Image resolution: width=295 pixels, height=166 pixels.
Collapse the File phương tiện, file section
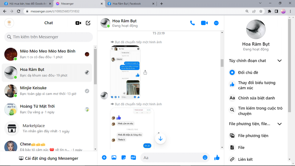279,124
